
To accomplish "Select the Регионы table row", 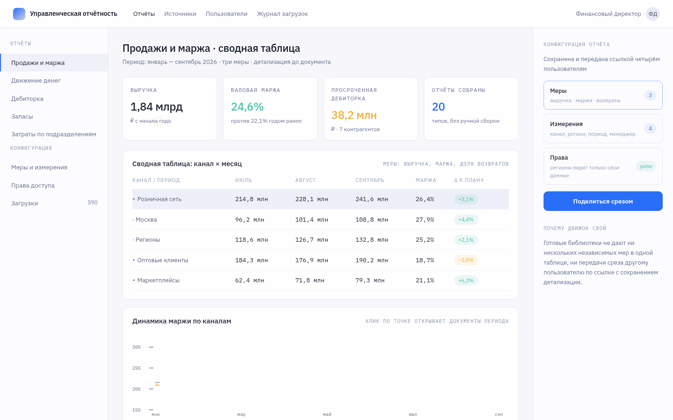I will pyautogui.click(x=321, y=240).
